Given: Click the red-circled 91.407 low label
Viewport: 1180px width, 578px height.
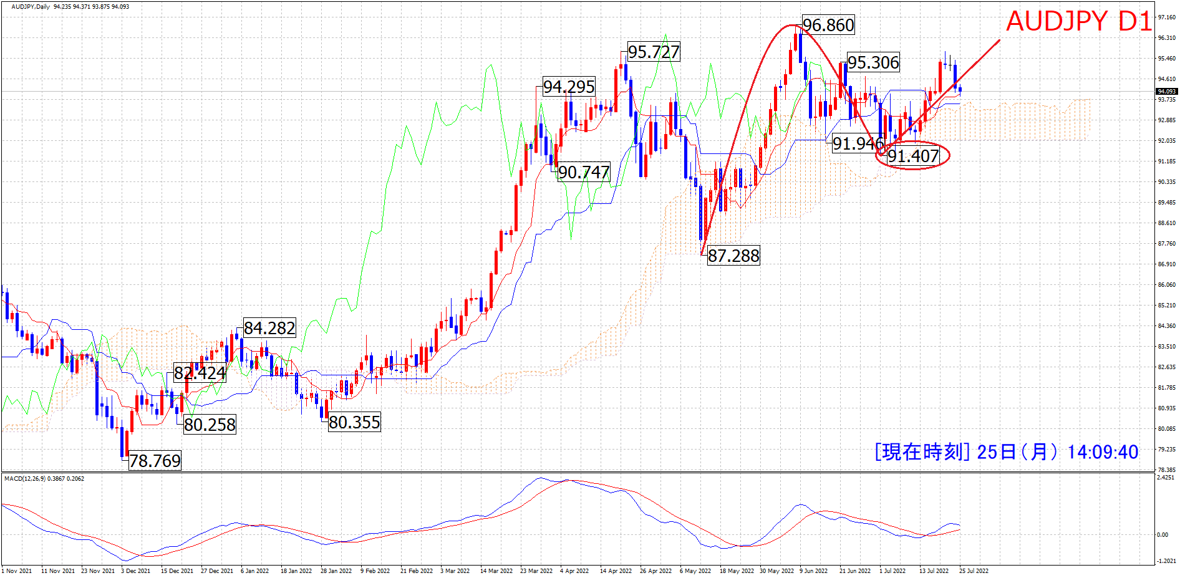Looking at the screenshot, I should pyautogui.click(x=912, y=156).
